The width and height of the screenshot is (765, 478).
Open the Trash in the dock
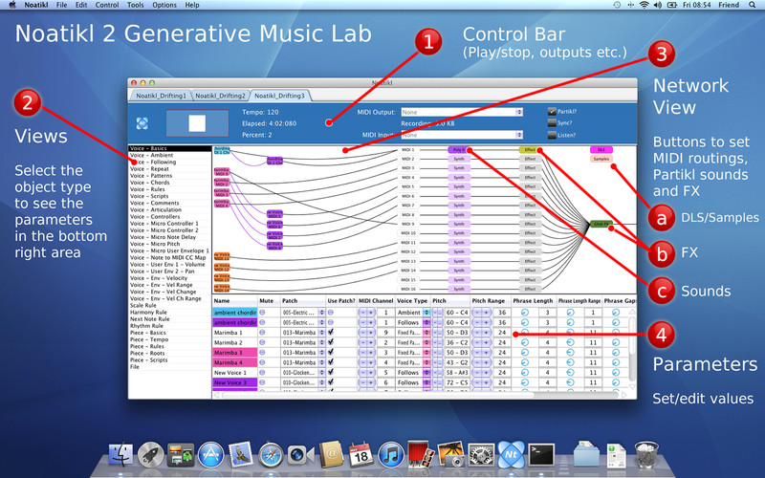[x=646, y=455]
